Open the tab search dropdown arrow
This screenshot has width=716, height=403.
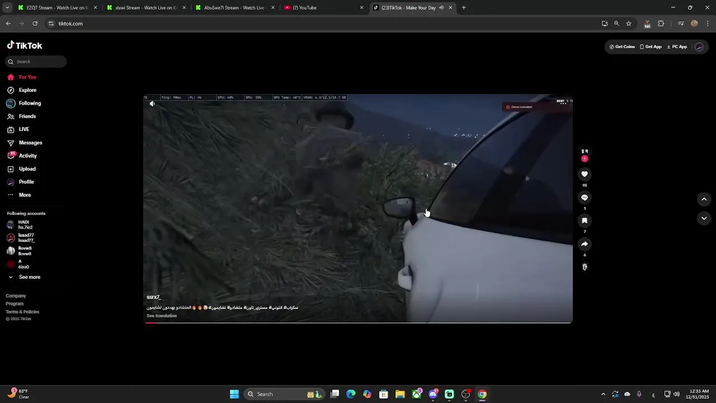7,8
